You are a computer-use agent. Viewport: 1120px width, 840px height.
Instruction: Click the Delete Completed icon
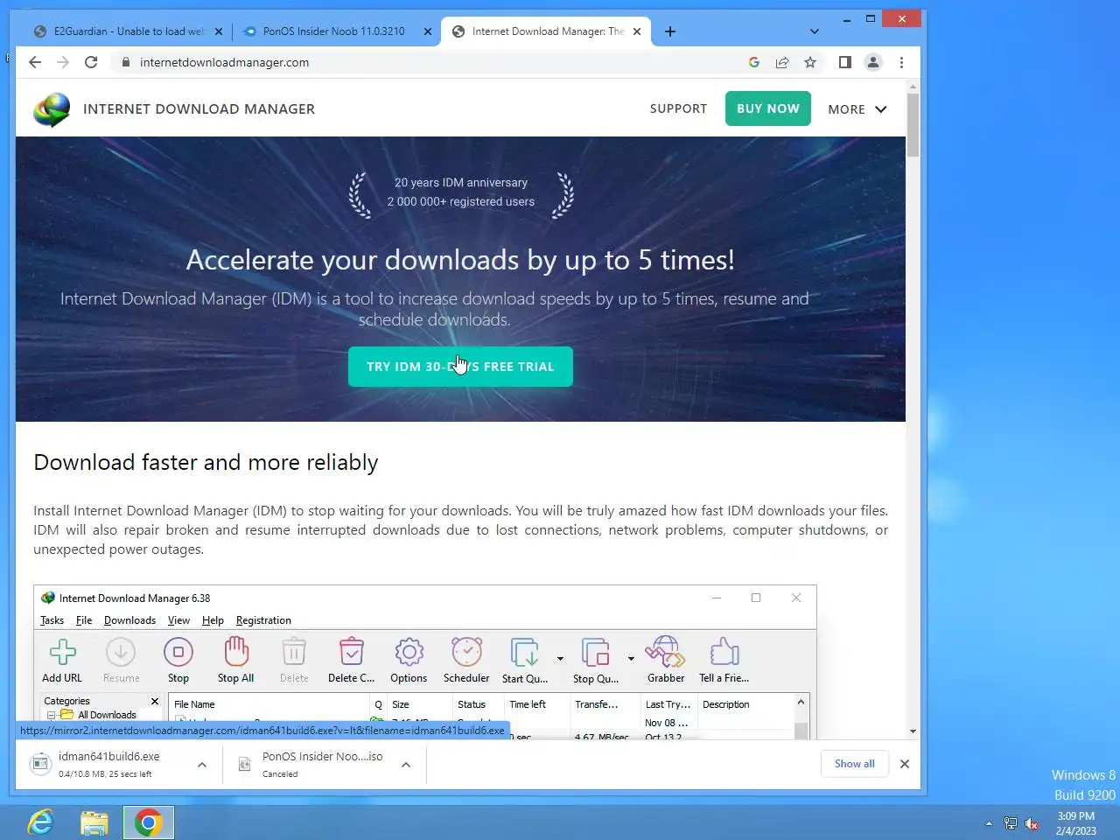tap(351, 652)
